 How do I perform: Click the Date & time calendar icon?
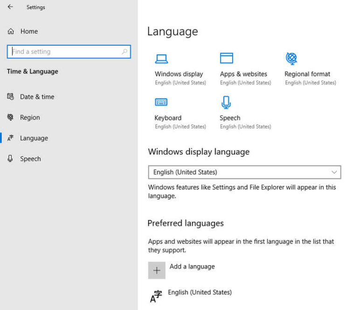pos(11,96)
